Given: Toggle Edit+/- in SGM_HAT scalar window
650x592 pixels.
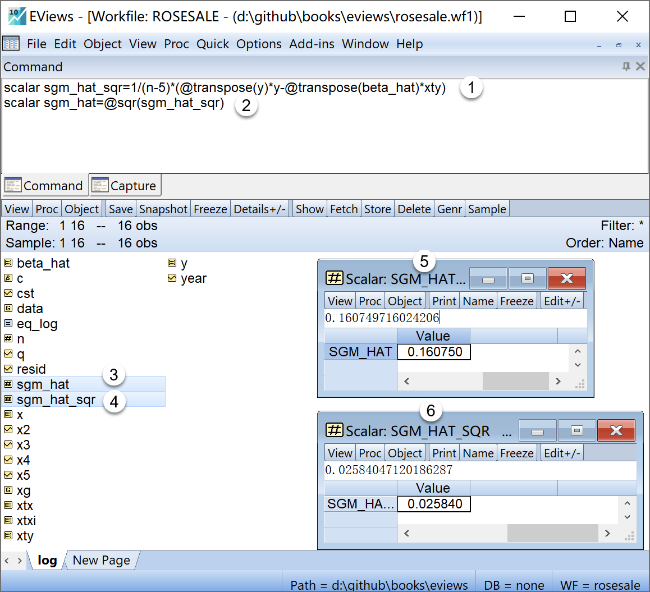Looking at the screenshot, I should click(562, 301).
